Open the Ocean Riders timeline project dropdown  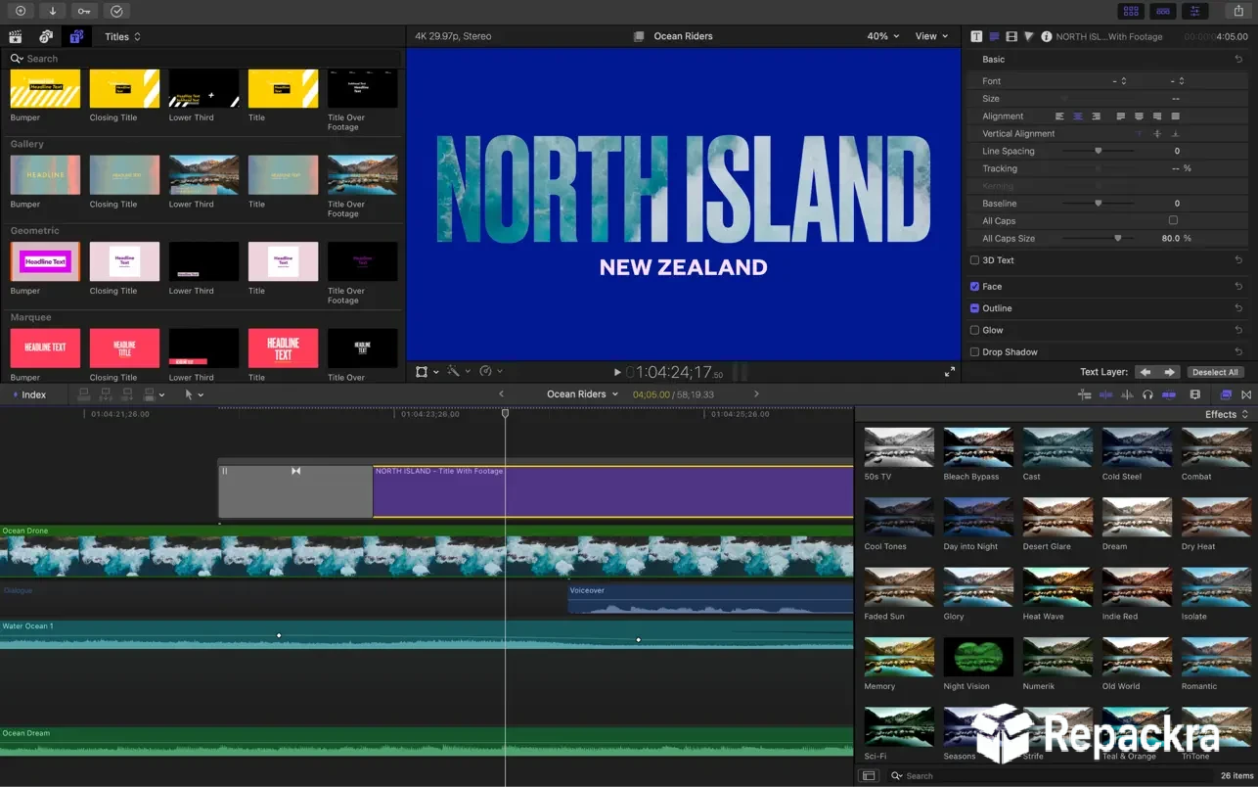click(x=582, y=394)
